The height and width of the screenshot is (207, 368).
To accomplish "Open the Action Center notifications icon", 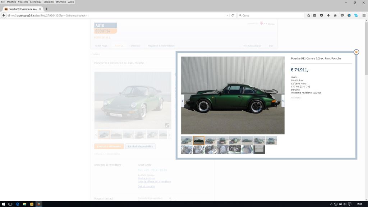I will click(x=350, y=204).
